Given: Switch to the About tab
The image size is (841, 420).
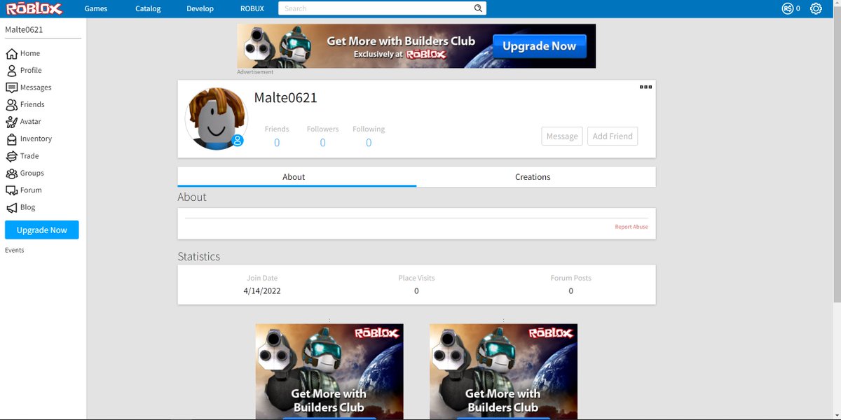Looking at the screenshot, I should (x=297, y=176).
